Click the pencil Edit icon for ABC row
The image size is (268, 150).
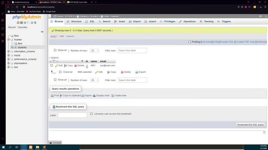click(57, 66)
